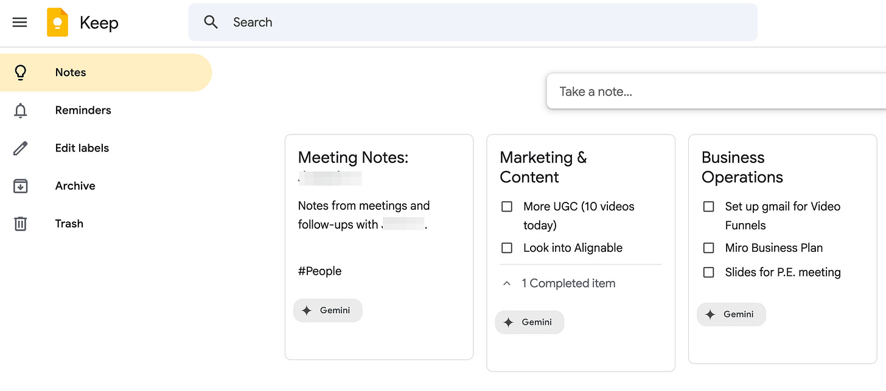The image size is (886, 391).
Task: Check off 'More UGC (10 videos today)'
Action: 506,206
